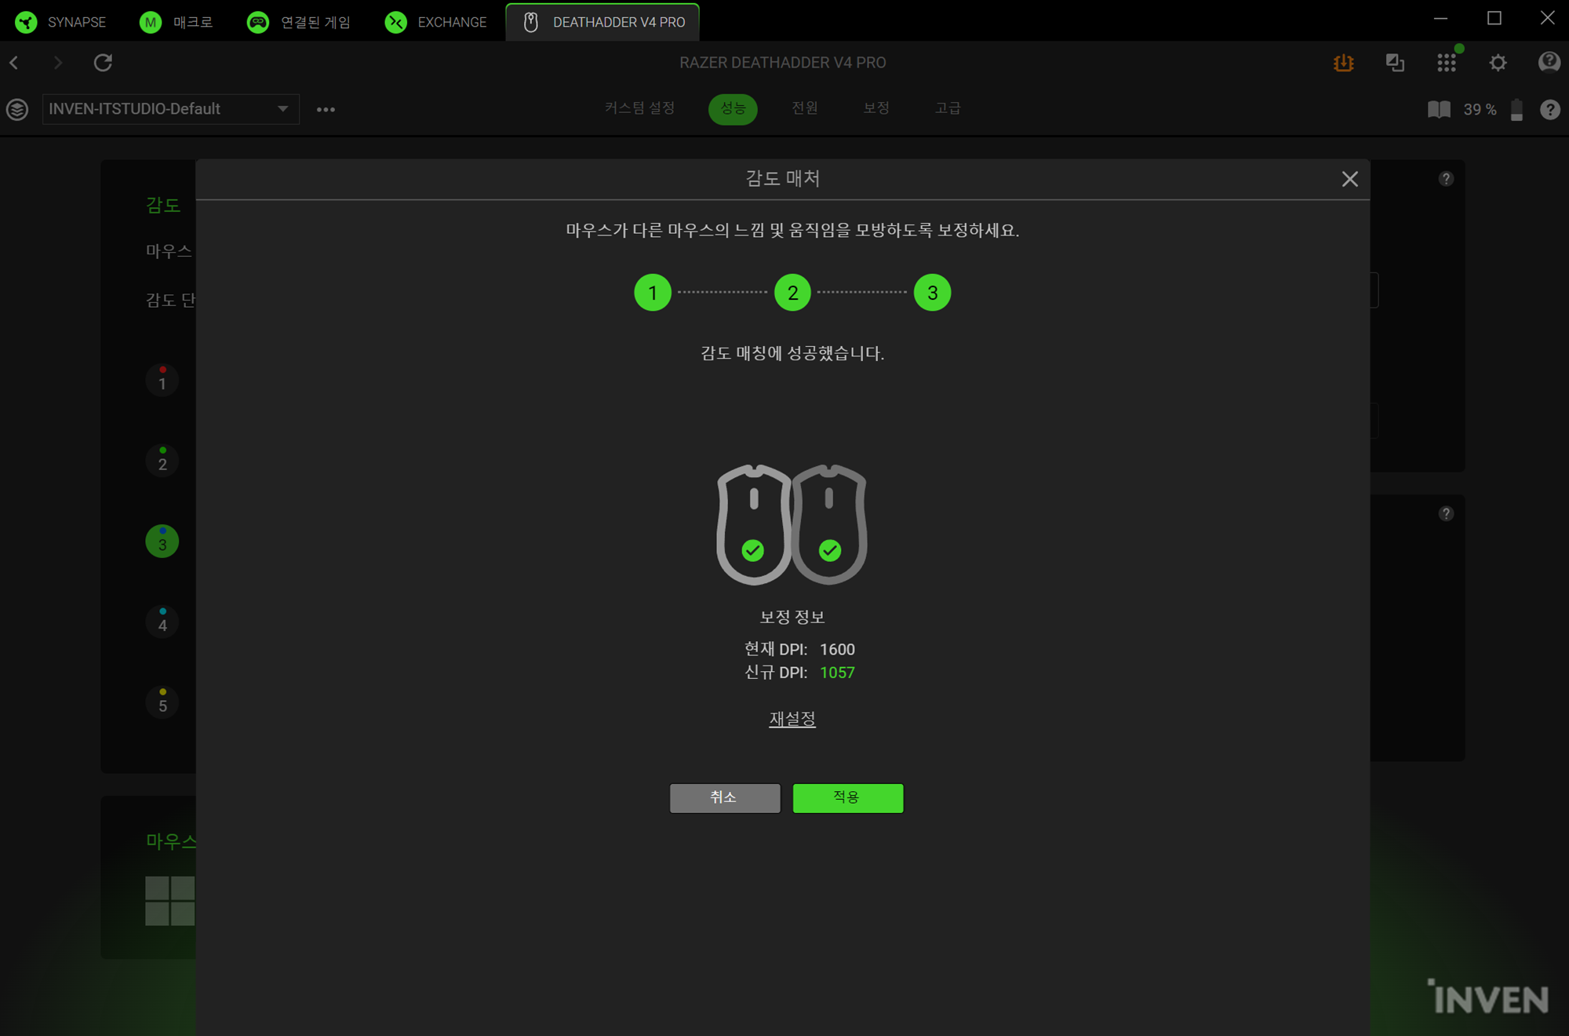Open the SYNAPSE tab
The height and width of the screenshot is (1036, 1569).
tap(60, 22)
